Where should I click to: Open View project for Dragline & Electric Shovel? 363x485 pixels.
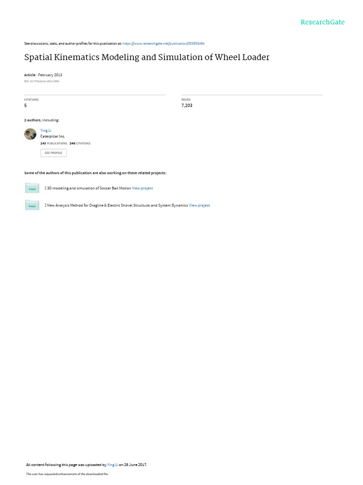(x=199, y=206)
